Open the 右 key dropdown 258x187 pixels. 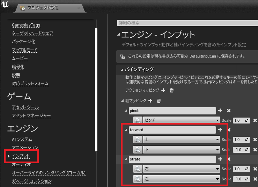[182, 169]
